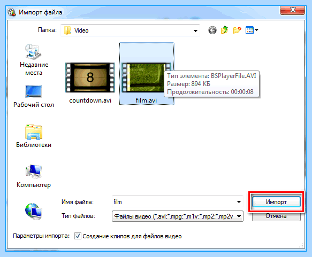Open Библиотеки in the places bar

click(34, 136)
